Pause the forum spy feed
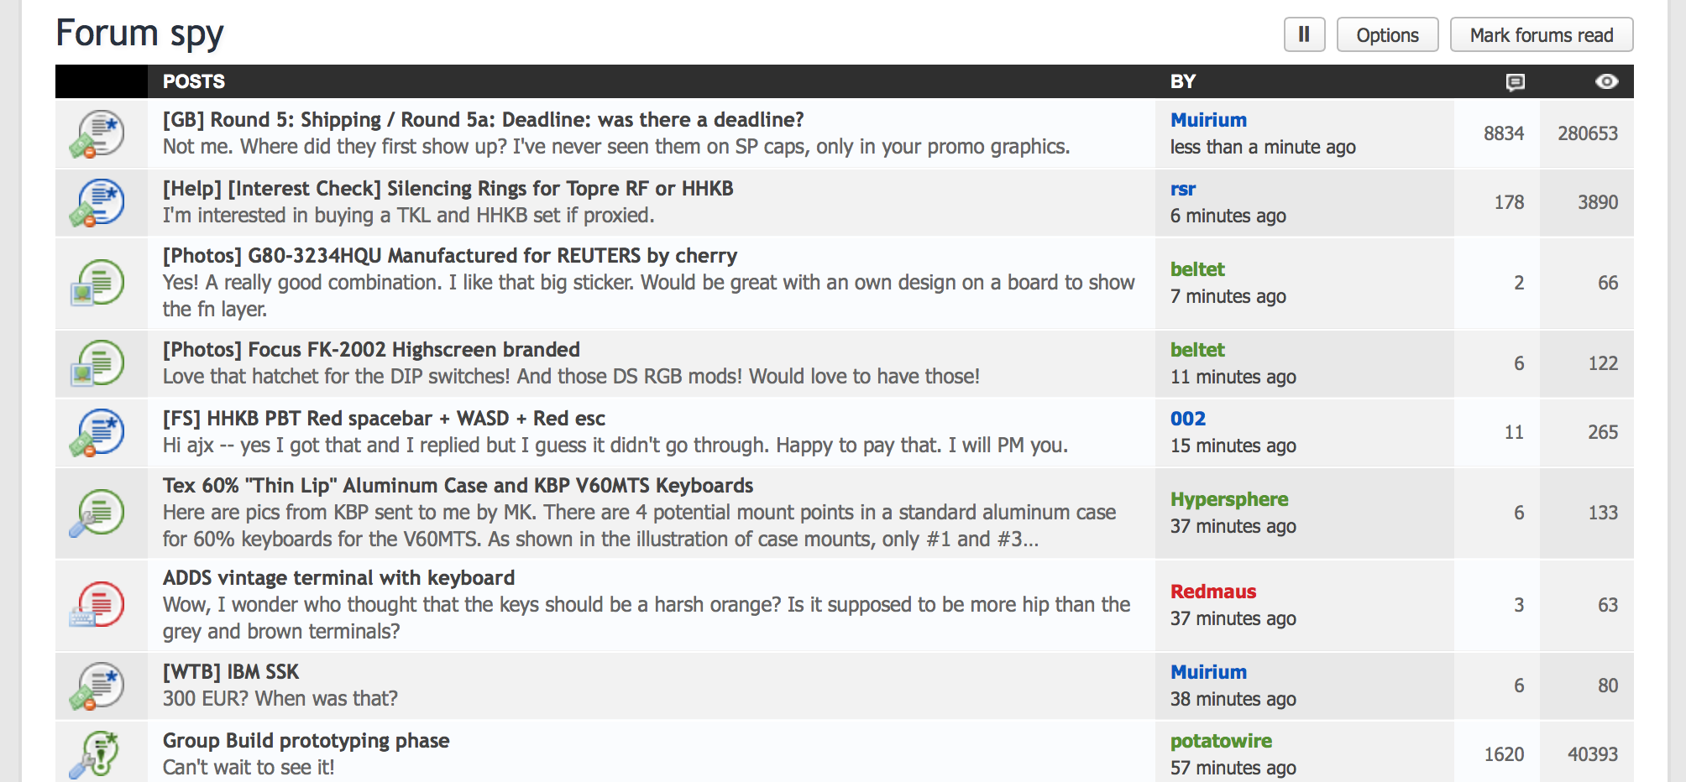Screen dimensions: 1686x782 [x=1304, y=34]
